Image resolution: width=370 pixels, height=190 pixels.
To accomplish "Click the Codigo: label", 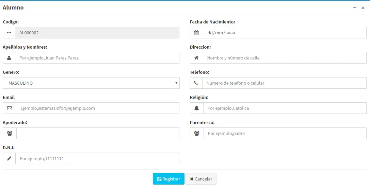I will [x=11, y=22].
